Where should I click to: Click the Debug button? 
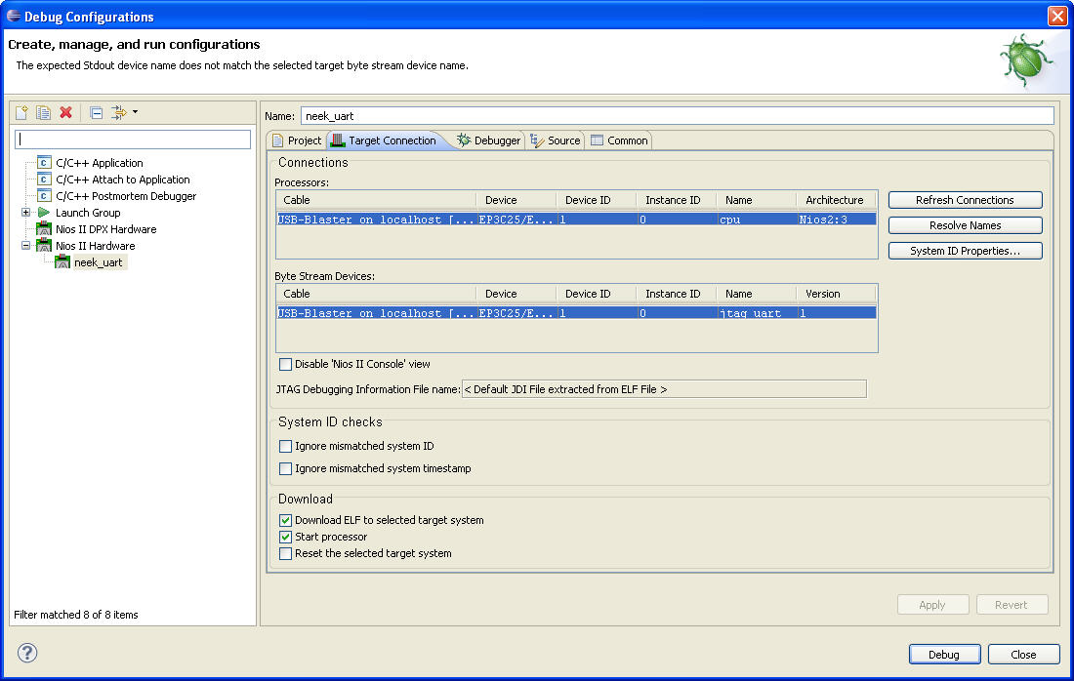tap(944, 655)
